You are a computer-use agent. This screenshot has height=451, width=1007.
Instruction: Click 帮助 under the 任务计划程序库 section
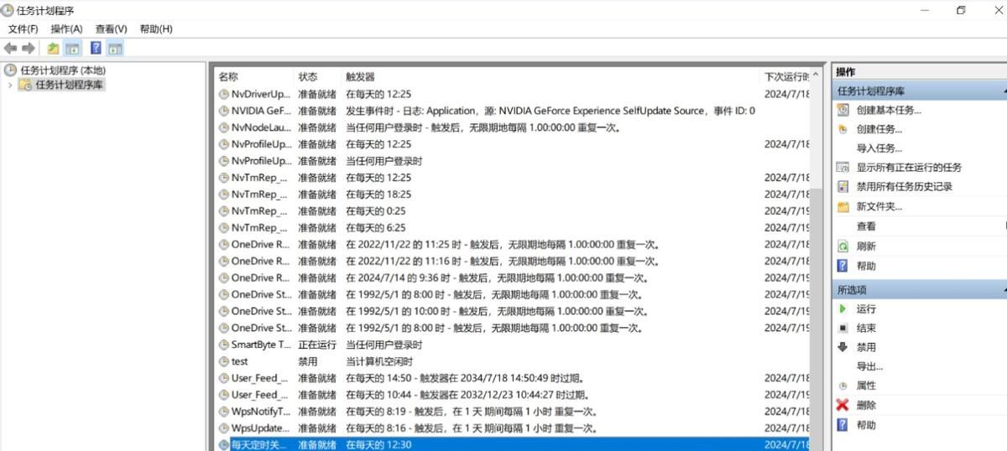(866, 266)
